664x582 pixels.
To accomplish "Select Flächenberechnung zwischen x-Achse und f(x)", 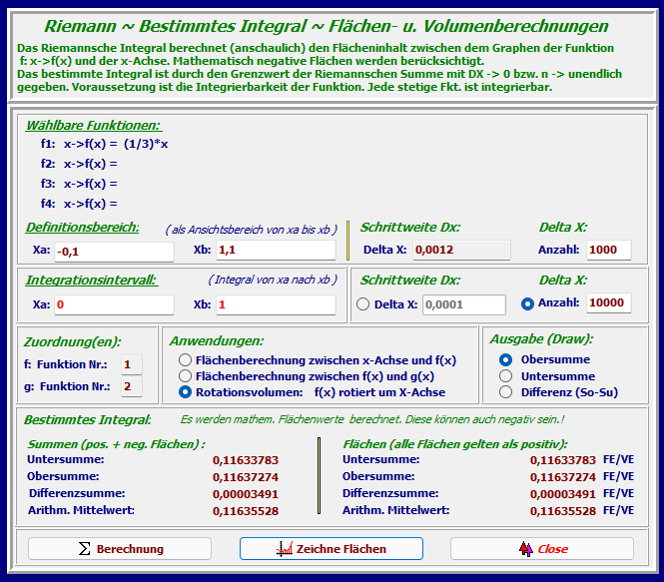I will coord(185,359).
